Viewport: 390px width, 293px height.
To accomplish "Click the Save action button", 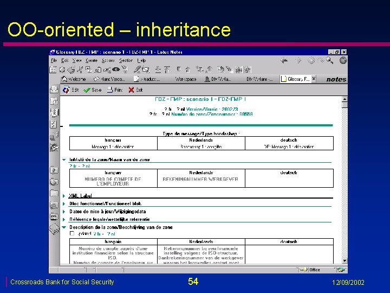I will [93, 90].
